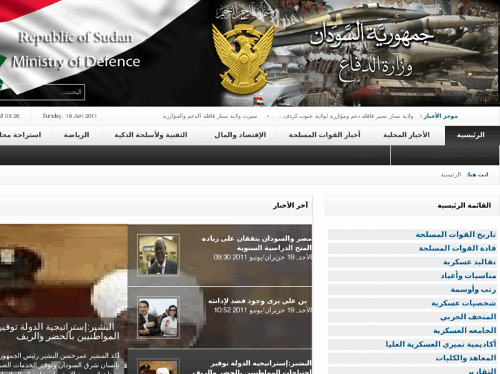Open the الرياضة sports tab
Screen dimensions: 500x374
[76, 135]
